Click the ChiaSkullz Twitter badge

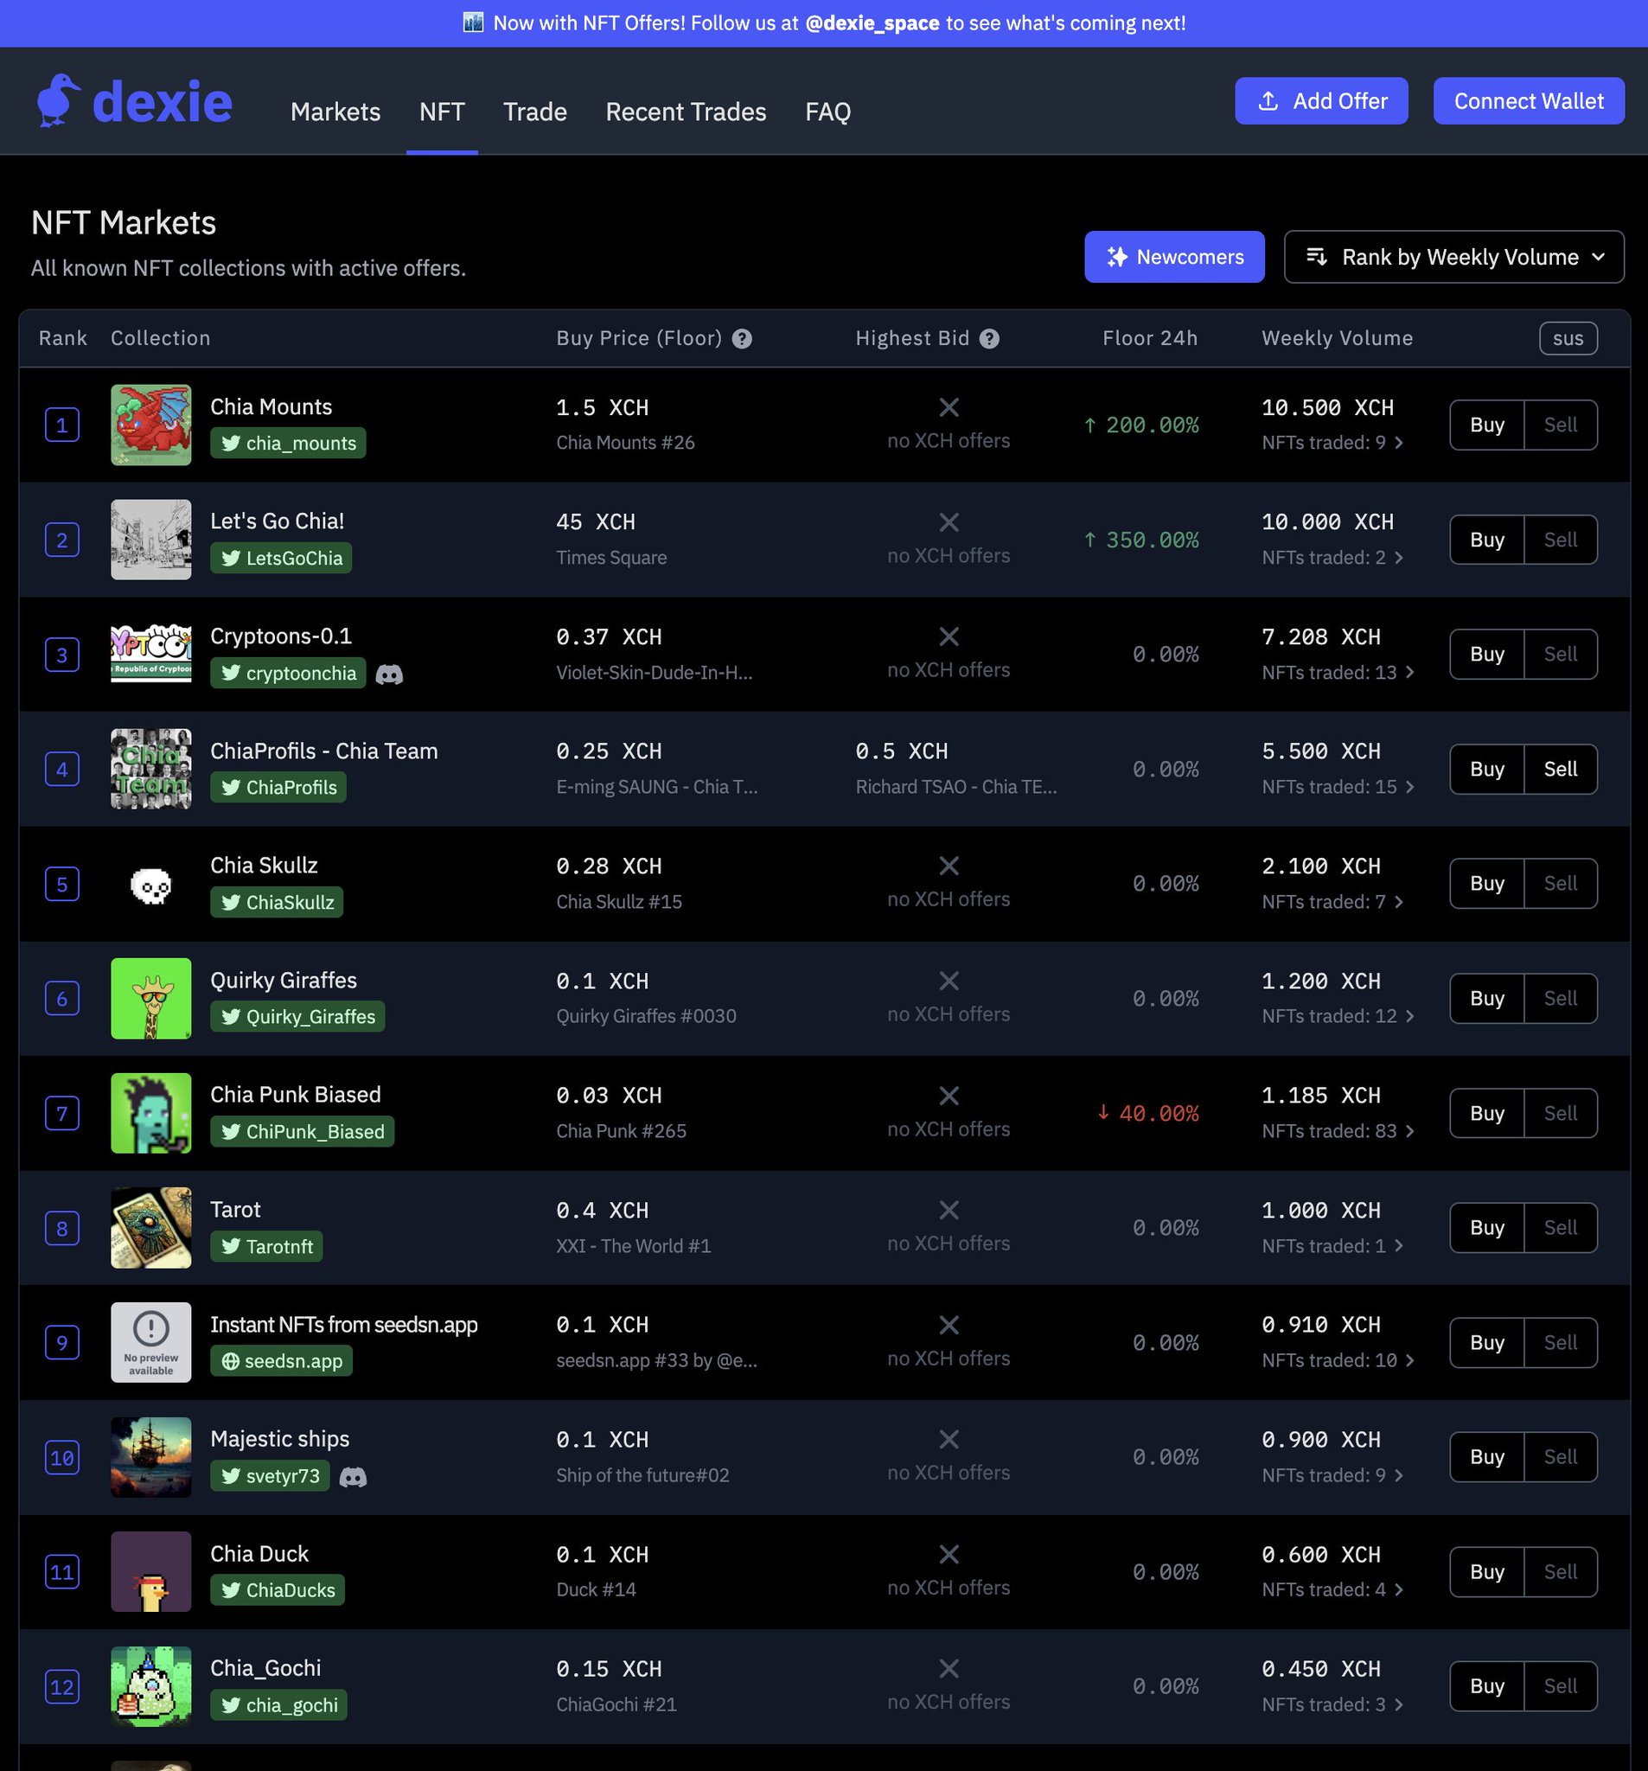[276, 903]
